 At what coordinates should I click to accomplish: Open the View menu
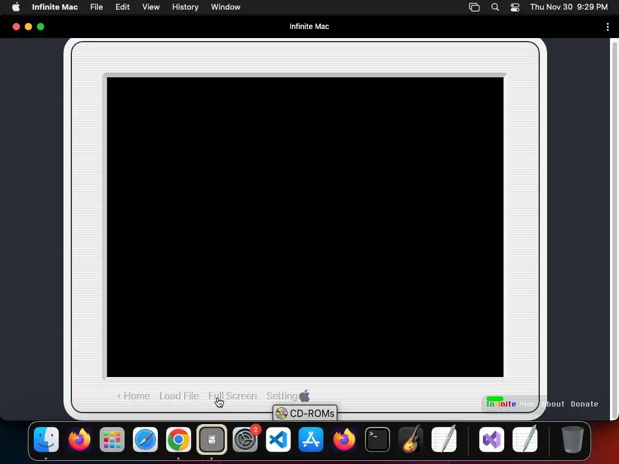[x=151, y=7]
